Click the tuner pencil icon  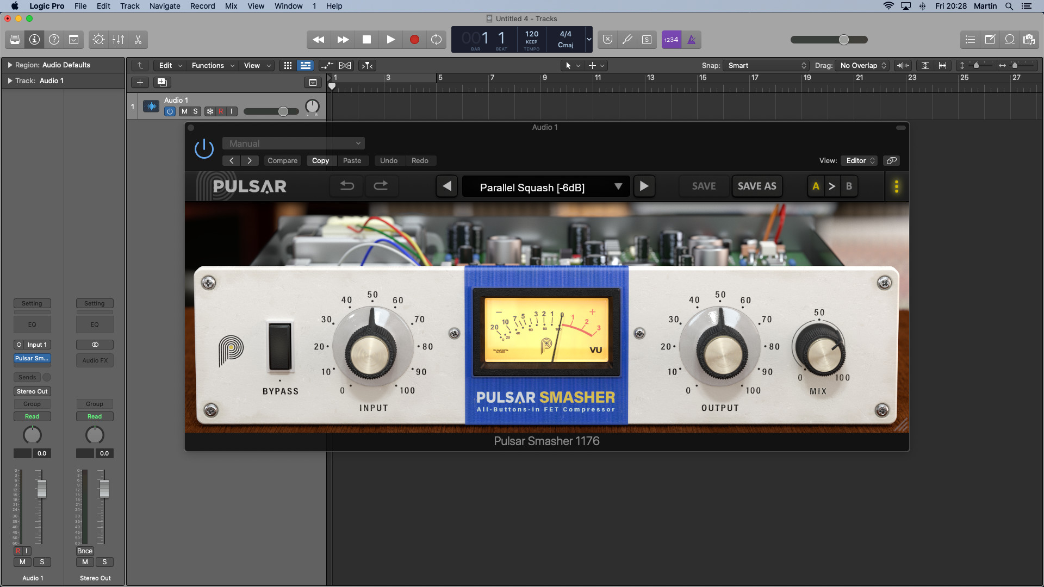click(x=627, y=40)
